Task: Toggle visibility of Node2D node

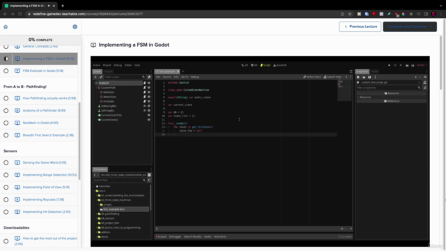Action: point(148,83)
